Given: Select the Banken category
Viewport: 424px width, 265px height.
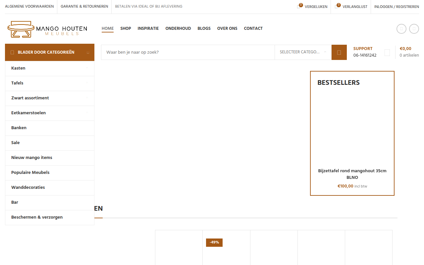Looking at the screenshot, I should pyautogui.click(x=50, y=128).
